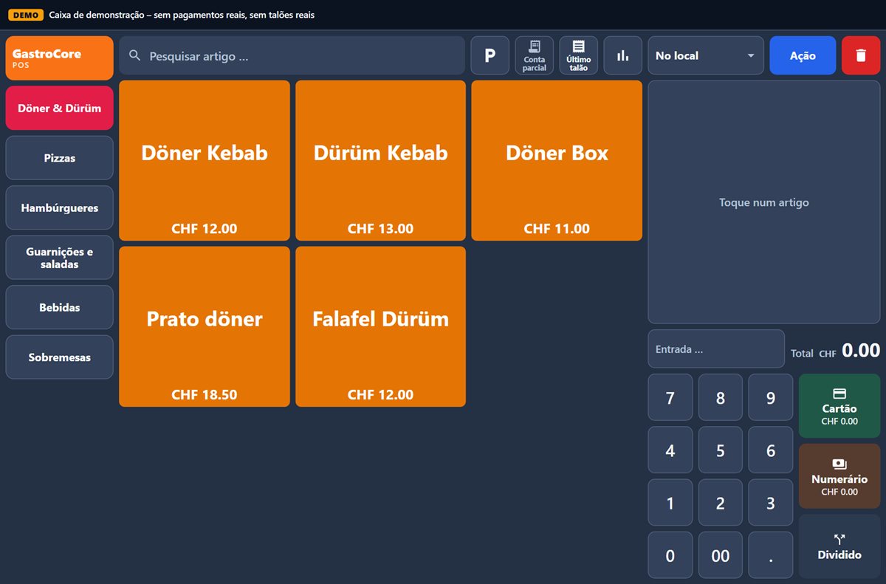The height and width of the screenshot is (584, 886).
Task: Add the Döner Kebab item
Action: pyautogui.click(x=205, y=160)
